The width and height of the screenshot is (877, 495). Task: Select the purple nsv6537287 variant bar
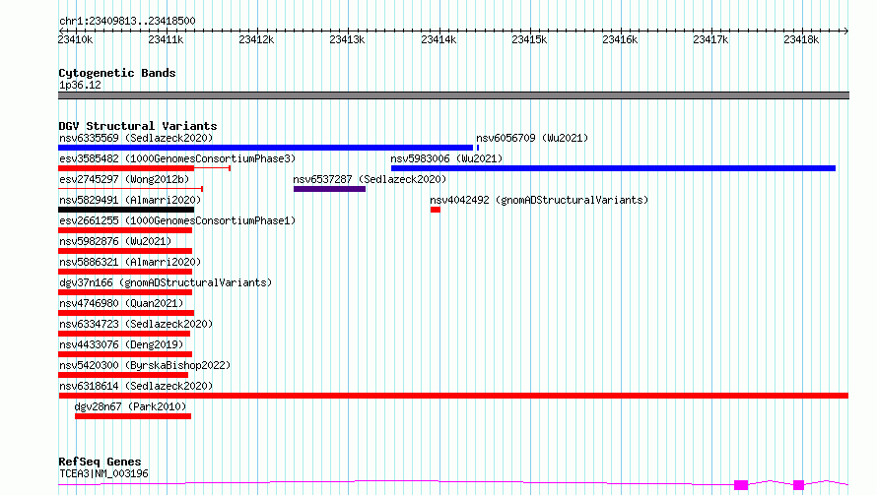[329, 189]
